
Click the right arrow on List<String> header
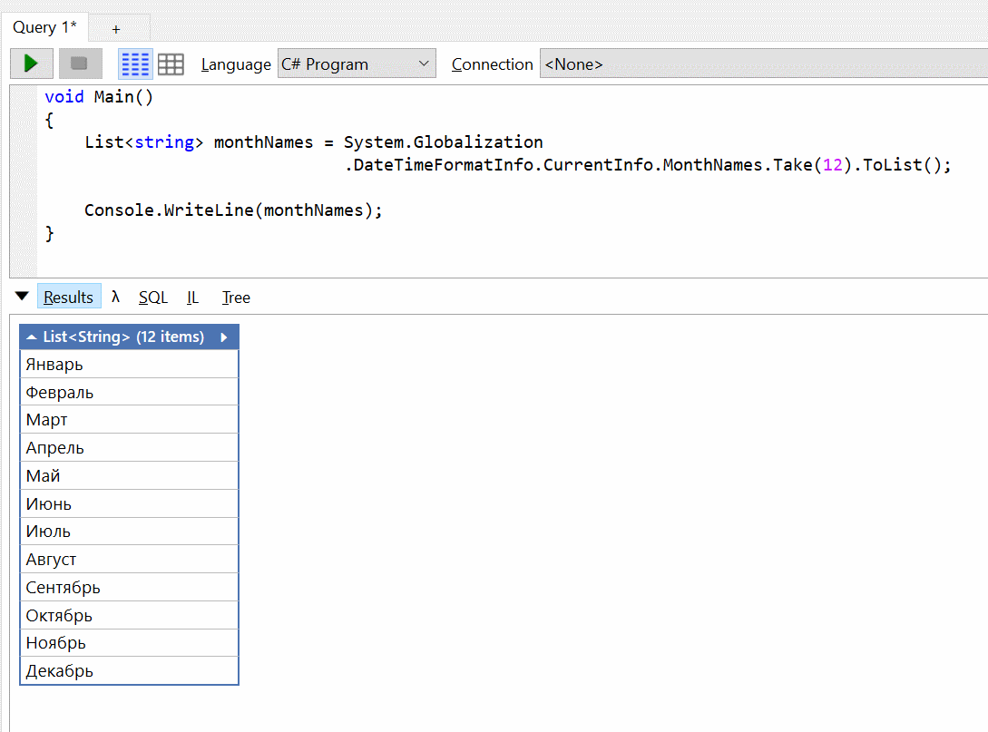[224, 337]
